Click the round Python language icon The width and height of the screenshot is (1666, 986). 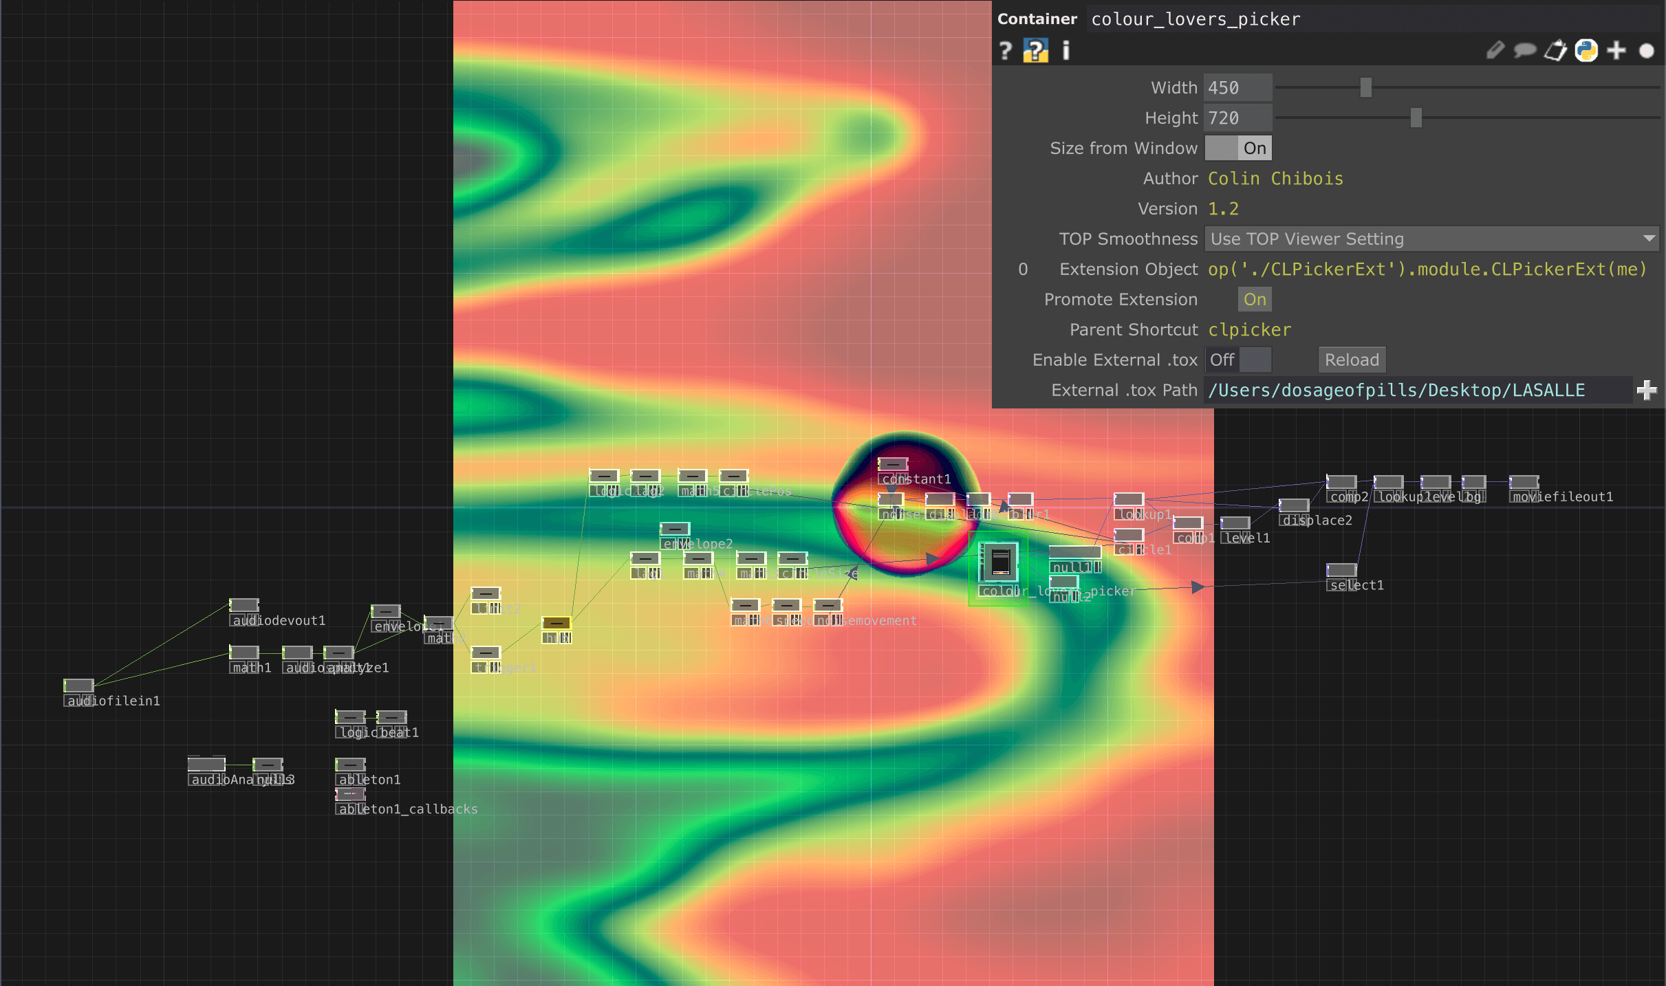(1586, 51)
